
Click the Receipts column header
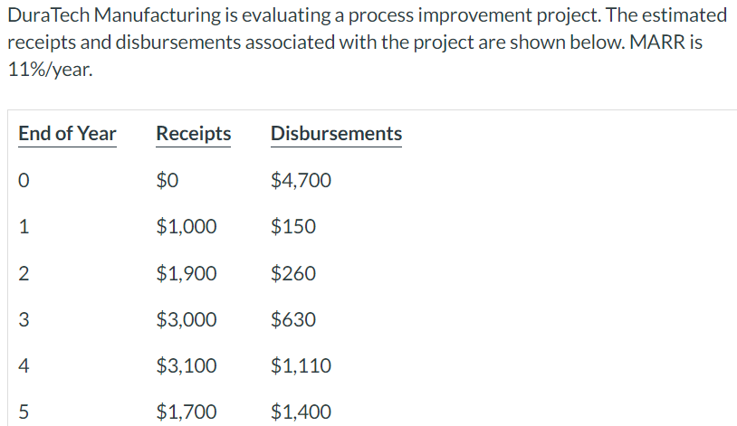(193, 133)
